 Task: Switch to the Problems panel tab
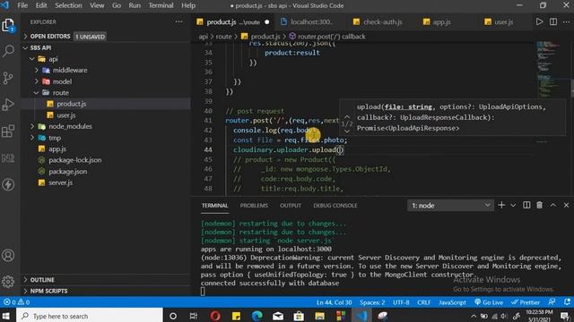coord(254,206)
